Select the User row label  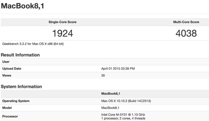click(6, 62)
